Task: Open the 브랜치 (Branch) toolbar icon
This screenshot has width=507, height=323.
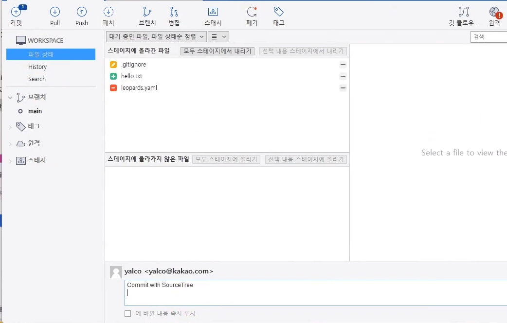Action: [x=147, y=12]
